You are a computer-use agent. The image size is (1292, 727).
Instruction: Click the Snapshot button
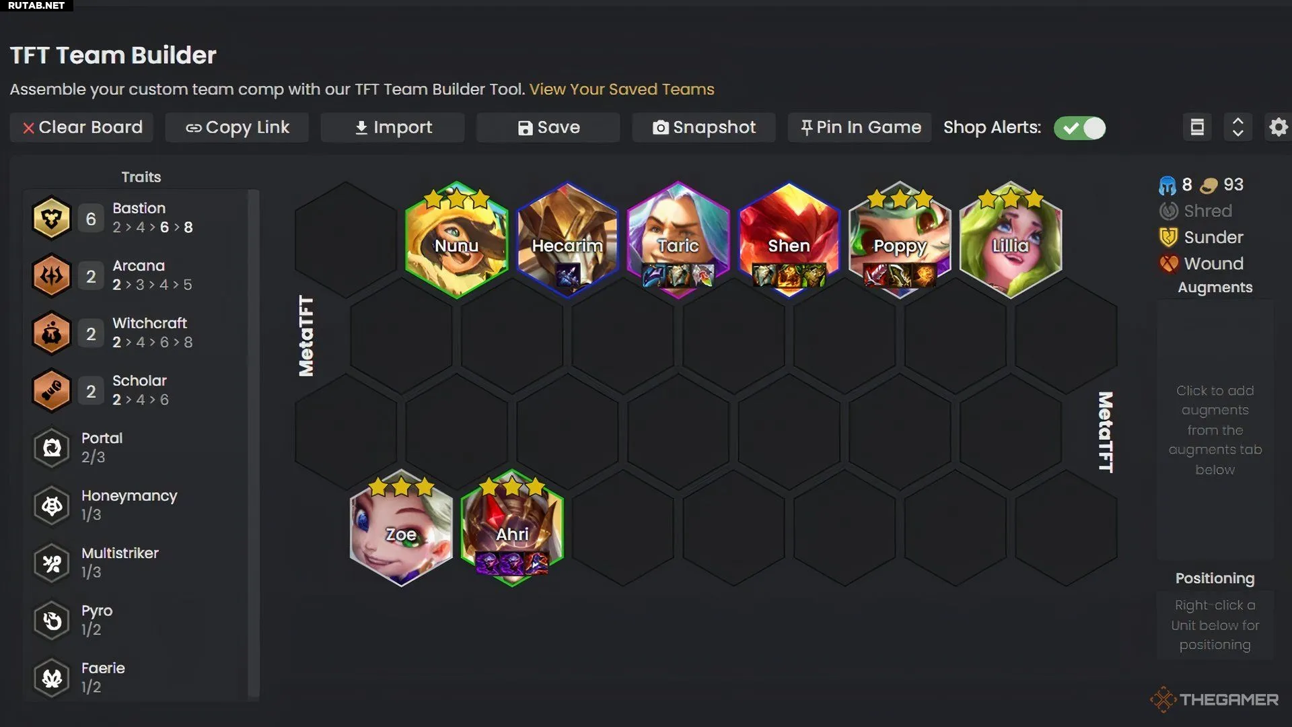click(x=704, y=127)
